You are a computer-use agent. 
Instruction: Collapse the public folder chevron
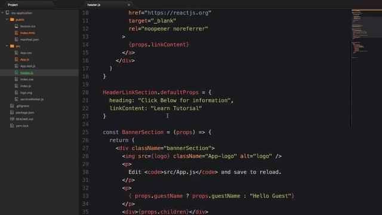coord(7,20)
